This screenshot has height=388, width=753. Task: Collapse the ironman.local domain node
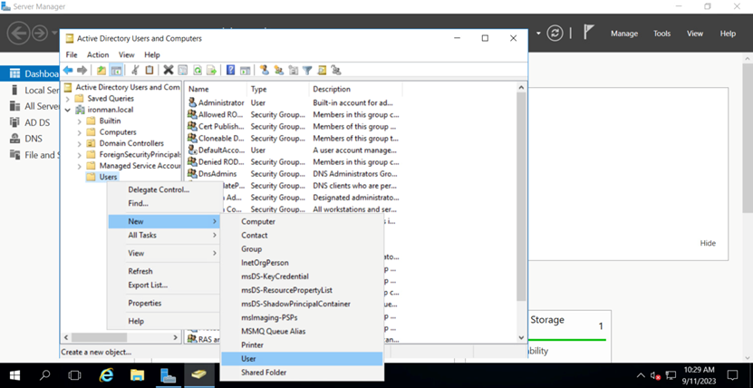tap(68, 110)
